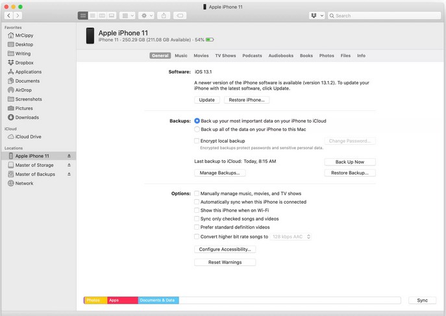Click Configure Accessibility... button

(x=225, y=249)
